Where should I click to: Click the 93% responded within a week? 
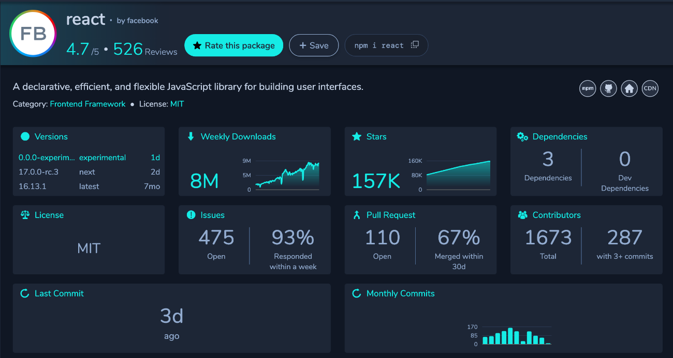click(x=293, y=238)
